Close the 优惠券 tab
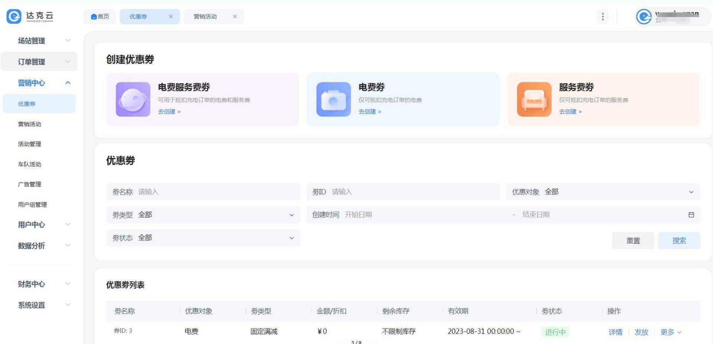The width and height of the screenshot is (713, 344). [171, 16]
